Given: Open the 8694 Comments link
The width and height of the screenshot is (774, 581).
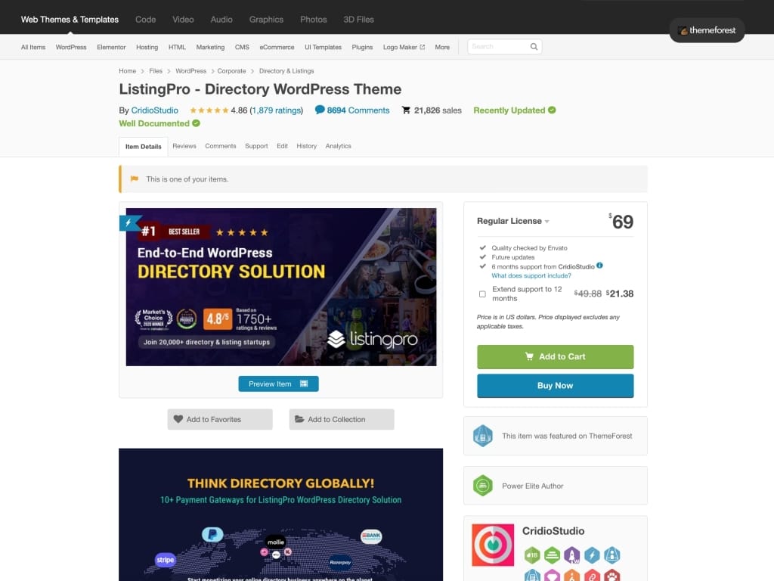Looking at the screenshot, I should coord(358,110).
